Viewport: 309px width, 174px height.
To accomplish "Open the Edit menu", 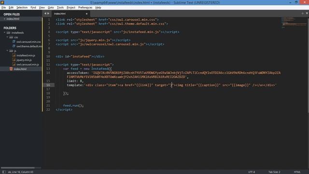I will pos(11,8).
